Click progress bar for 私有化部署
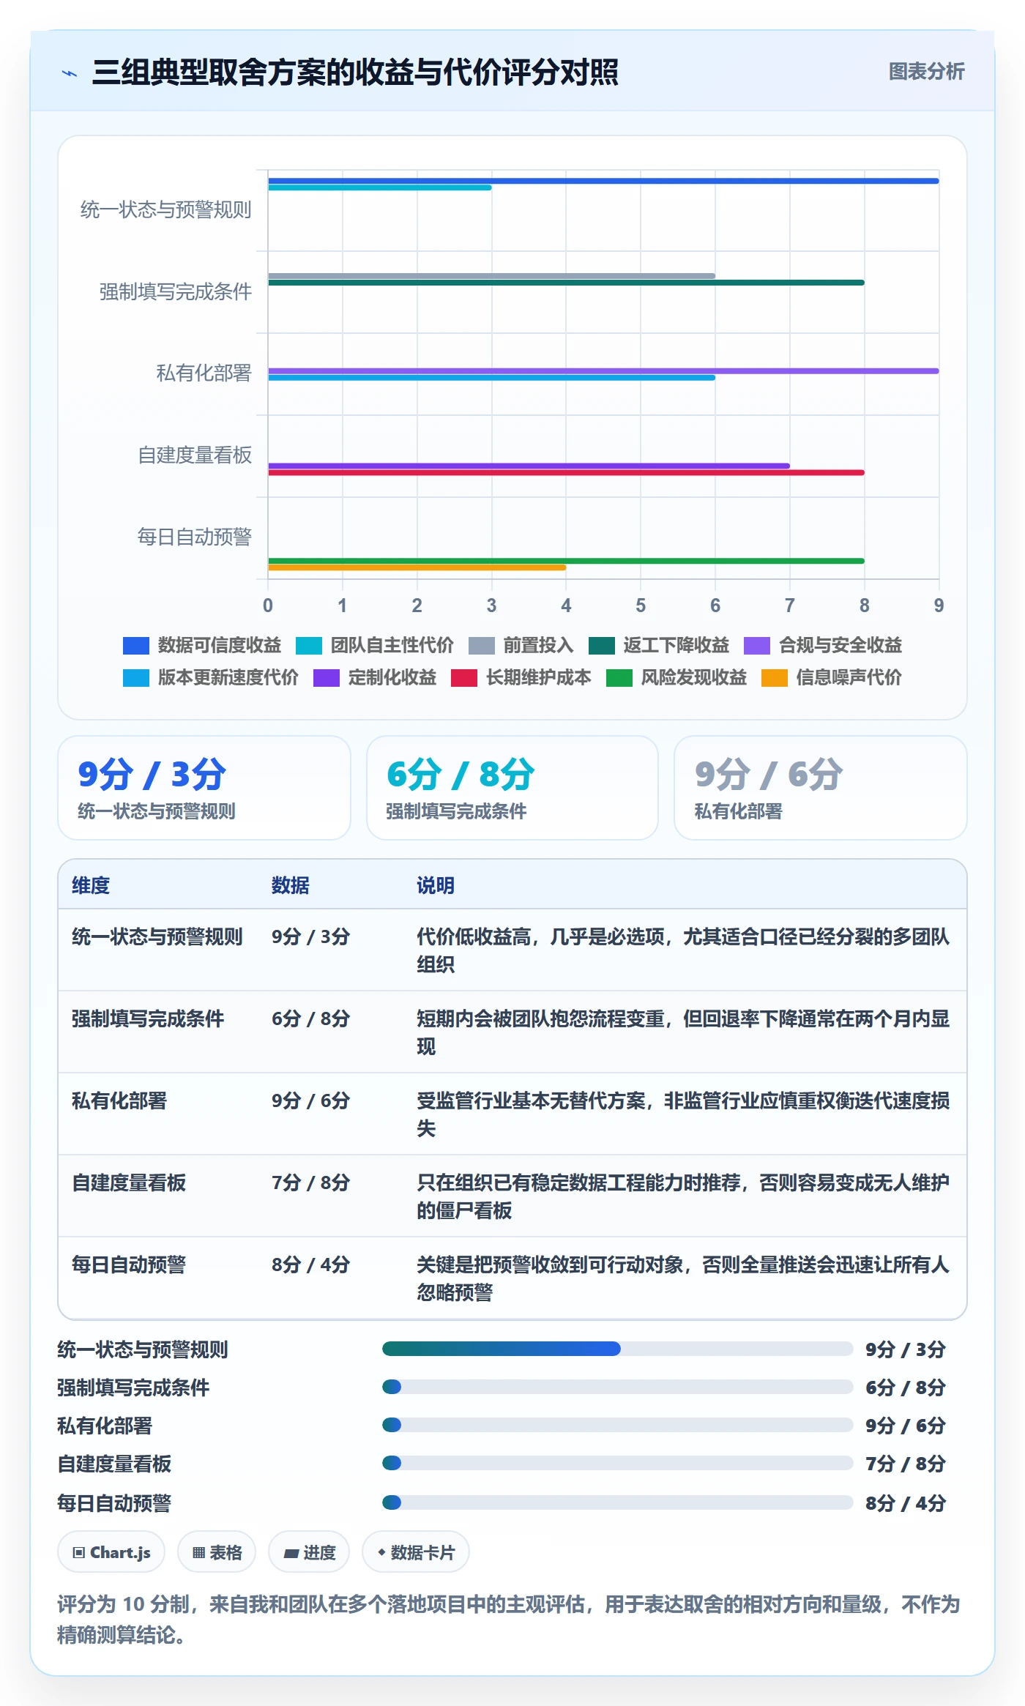Screen dimensions: 1025x1706 point(617,1425)
